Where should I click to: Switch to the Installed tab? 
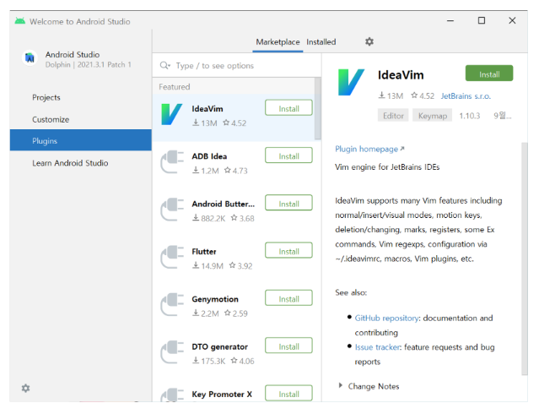321,42
